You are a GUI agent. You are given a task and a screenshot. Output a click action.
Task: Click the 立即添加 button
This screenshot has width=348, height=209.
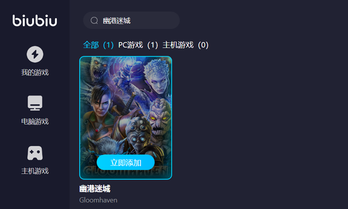coord(126,163)
